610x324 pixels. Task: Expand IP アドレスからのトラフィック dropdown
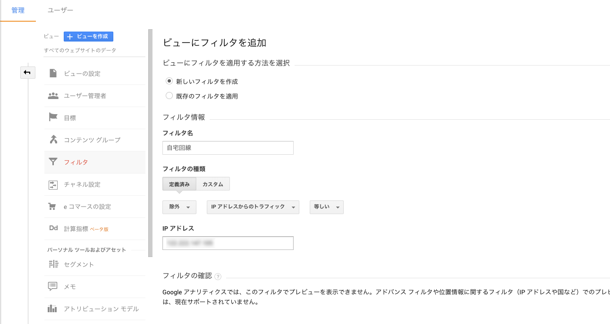click(253, 207)
